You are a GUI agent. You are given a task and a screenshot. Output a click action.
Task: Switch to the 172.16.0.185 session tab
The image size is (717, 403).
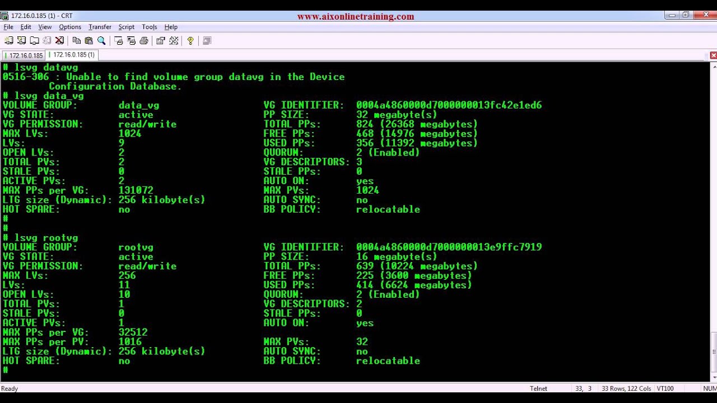click(x=24, y=55)
